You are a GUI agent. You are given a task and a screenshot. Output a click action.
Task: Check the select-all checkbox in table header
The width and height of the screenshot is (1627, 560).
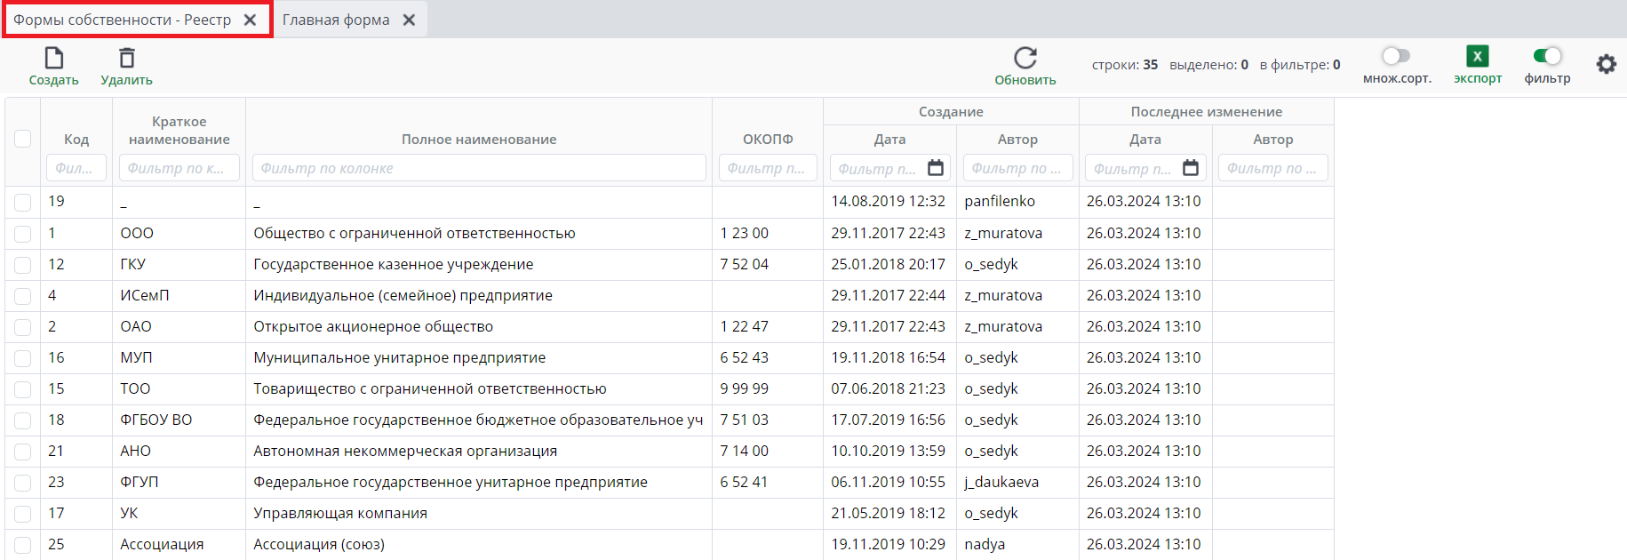[23, 139]
